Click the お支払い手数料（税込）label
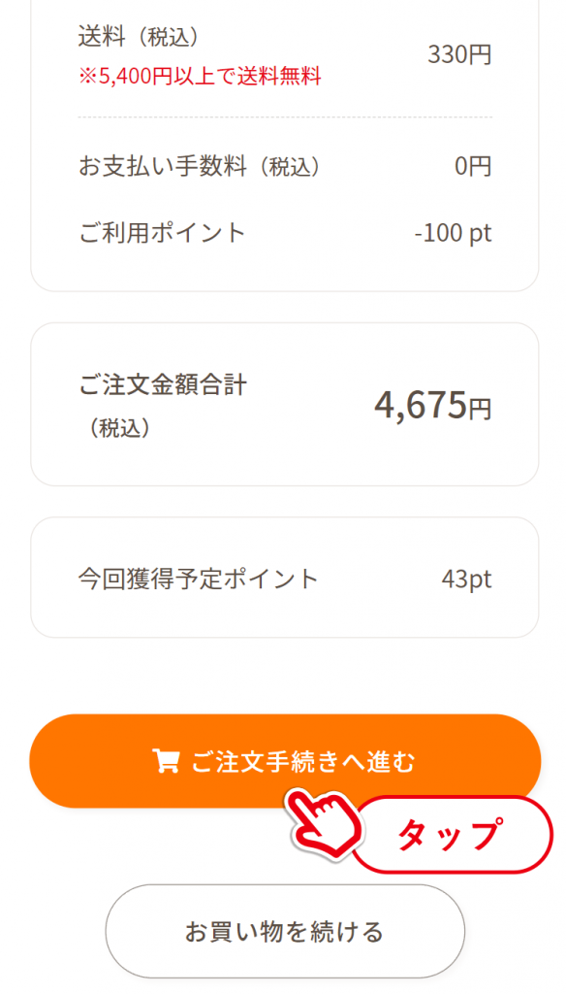The height and width of the screenshot is (994, 566). (201, 166)
